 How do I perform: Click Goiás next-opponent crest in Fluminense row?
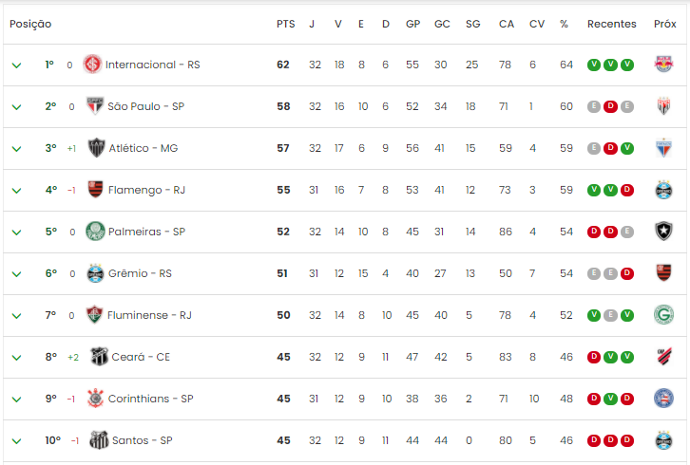[663, 315]
